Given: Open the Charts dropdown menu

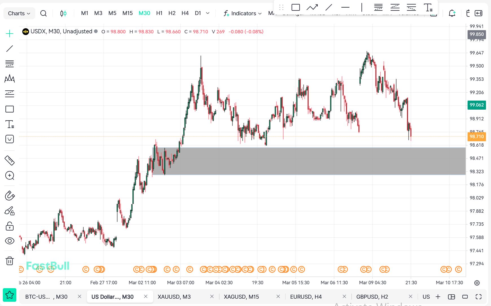Looking at the screenshot, I should 19,13.
